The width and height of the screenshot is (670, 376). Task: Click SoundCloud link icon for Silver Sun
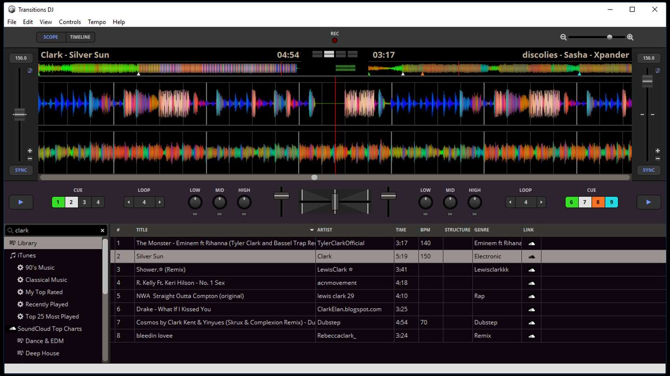point(531,256)
